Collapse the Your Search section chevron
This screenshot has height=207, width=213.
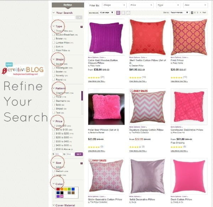coord(54,13)
